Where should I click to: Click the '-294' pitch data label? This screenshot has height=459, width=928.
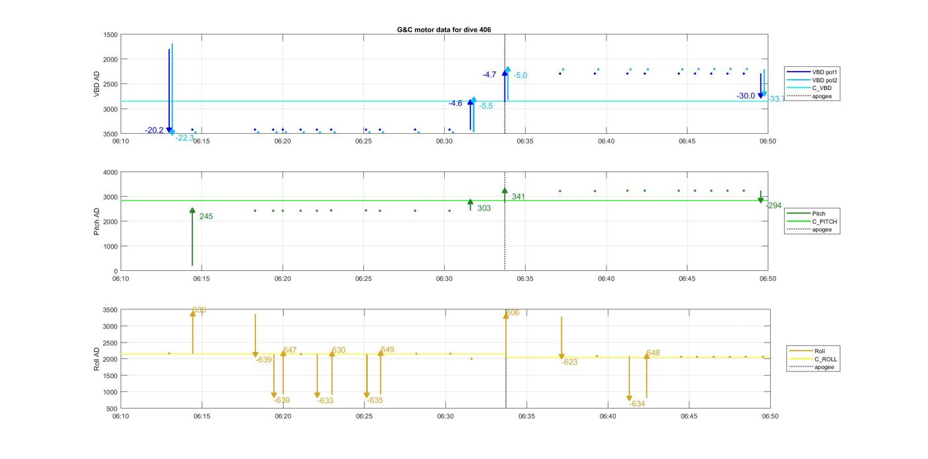[773, 206]
